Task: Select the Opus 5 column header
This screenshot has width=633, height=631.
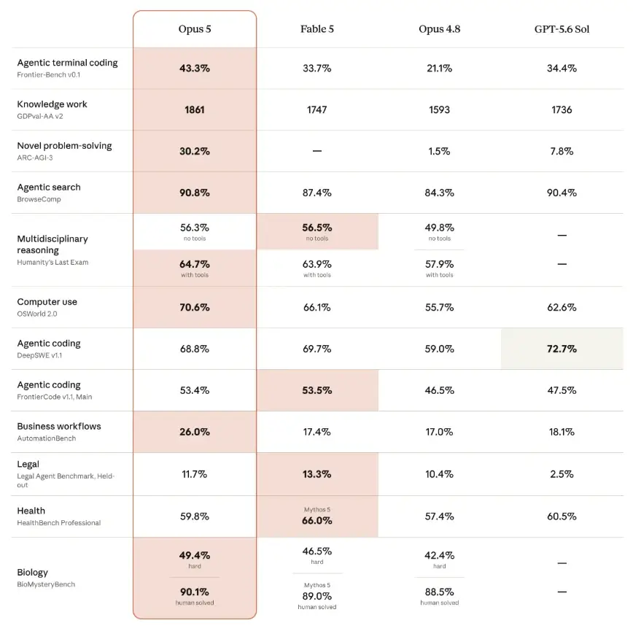Action: [195, 29]
